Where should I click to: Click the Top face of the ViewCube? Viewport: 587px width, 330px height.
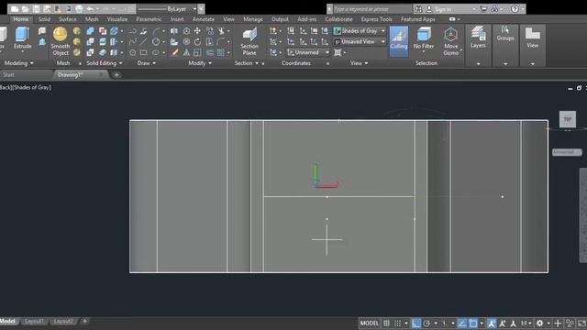(568, 119)
